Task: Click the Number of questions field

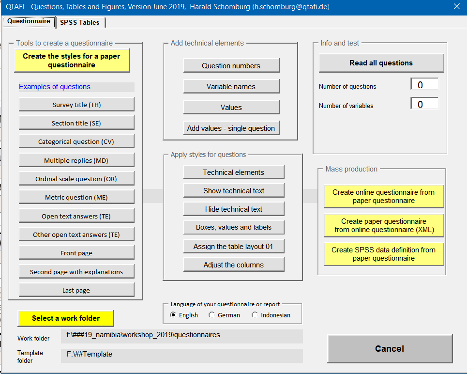Action: click(424, 85)
